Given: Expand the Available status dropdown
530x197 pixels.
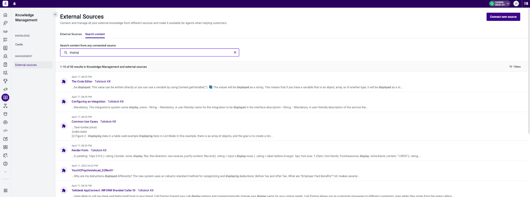Looking at the screenshot, I should [508, 4].
